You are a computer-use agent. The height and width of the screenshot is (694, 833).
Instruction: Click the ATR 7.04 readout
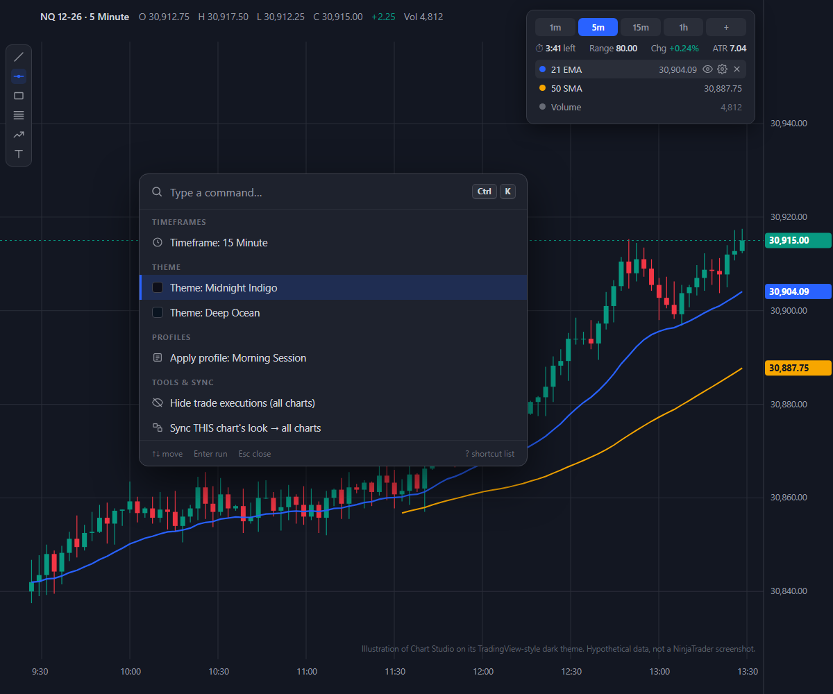(x=730, y=49)
